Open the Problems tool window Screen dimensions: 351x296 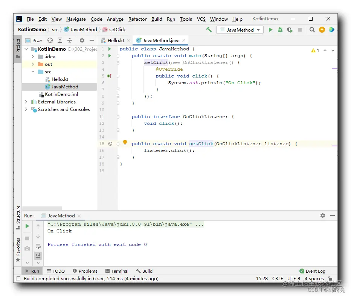click(x=85, y=271)
